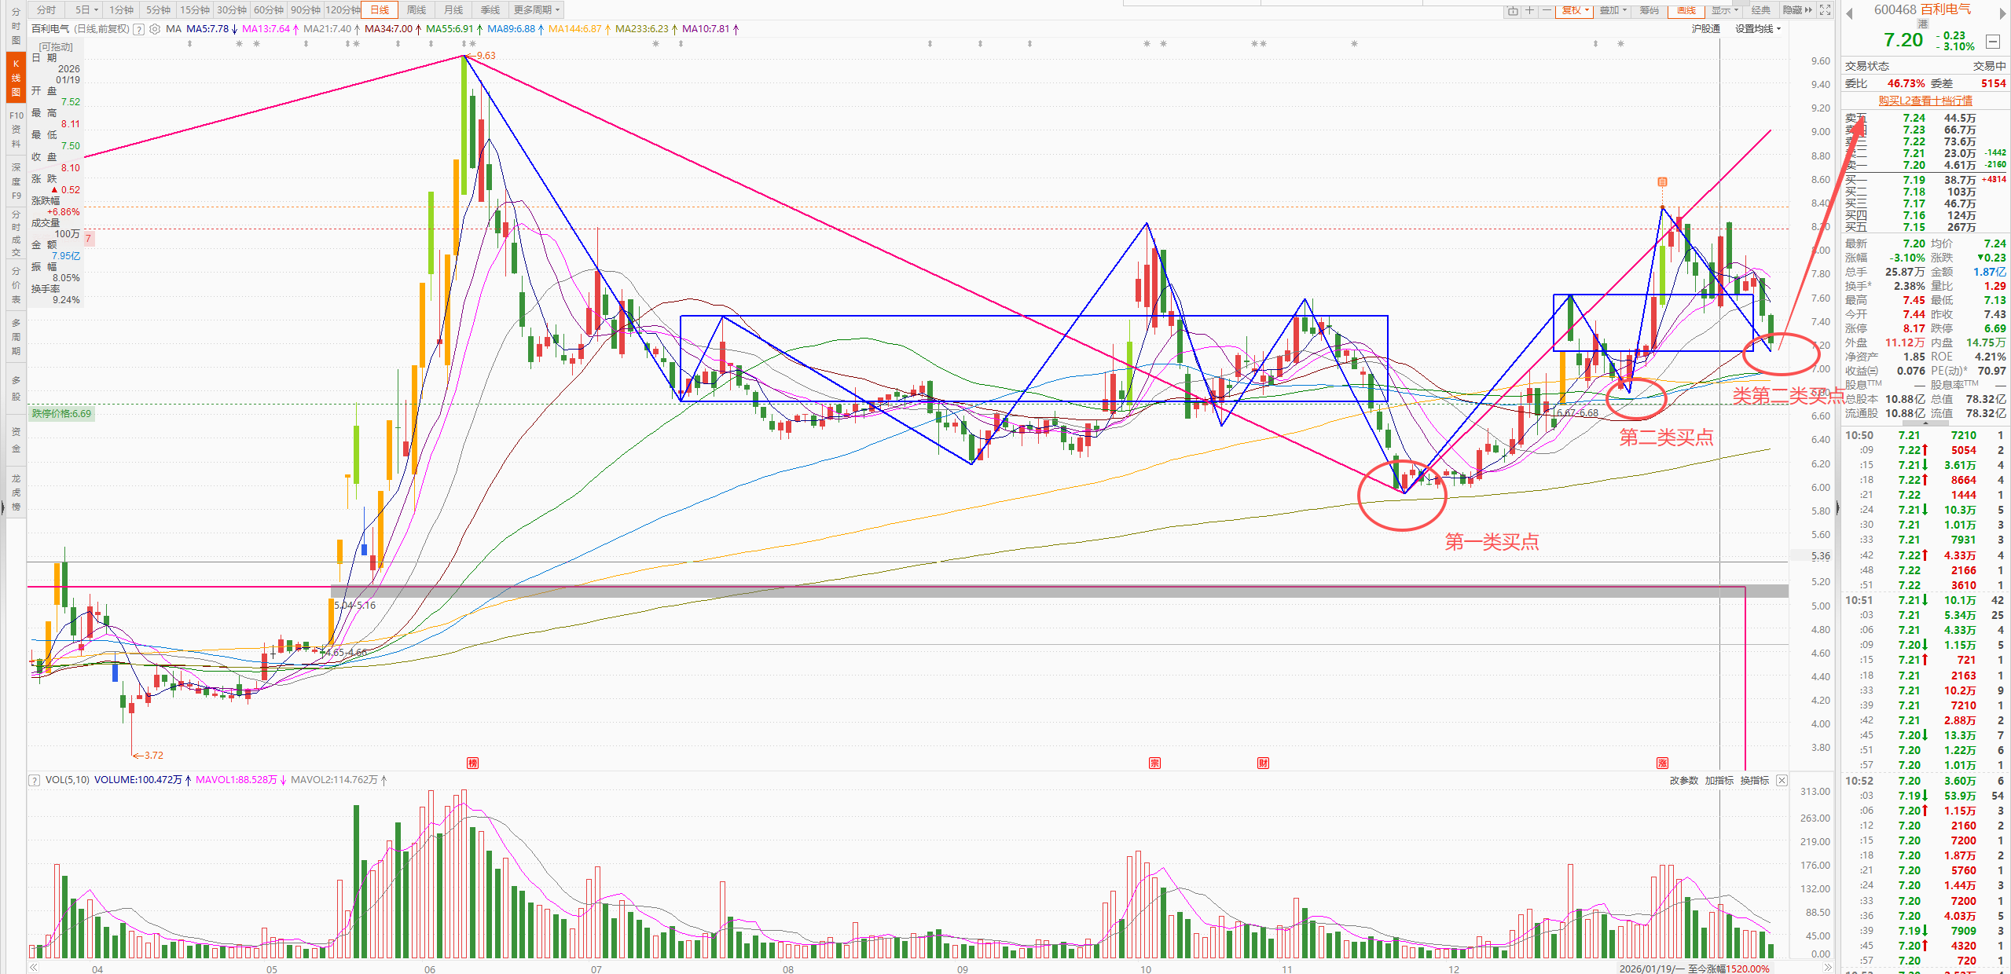This screenshot has width=2011, height=974.
Task: Switch to the 周线 weekly tab
Action: coord(417,9)
